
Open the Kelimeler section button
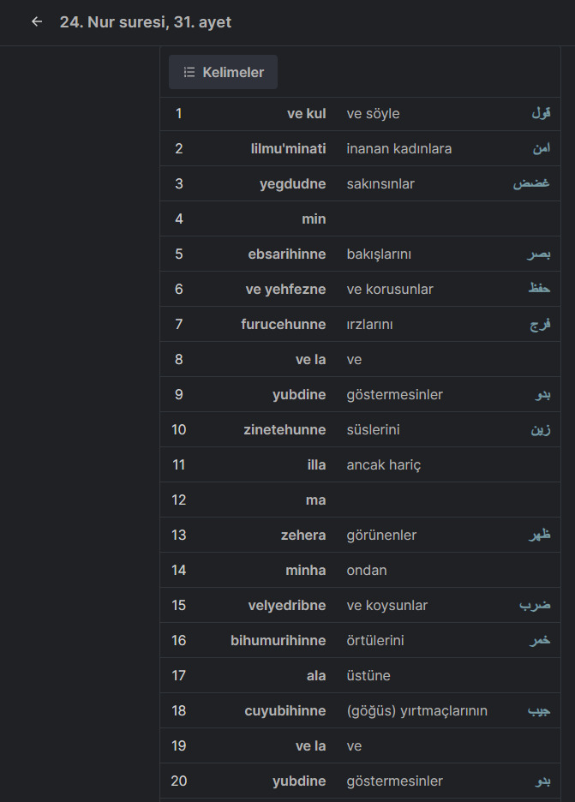pos(223,72)
